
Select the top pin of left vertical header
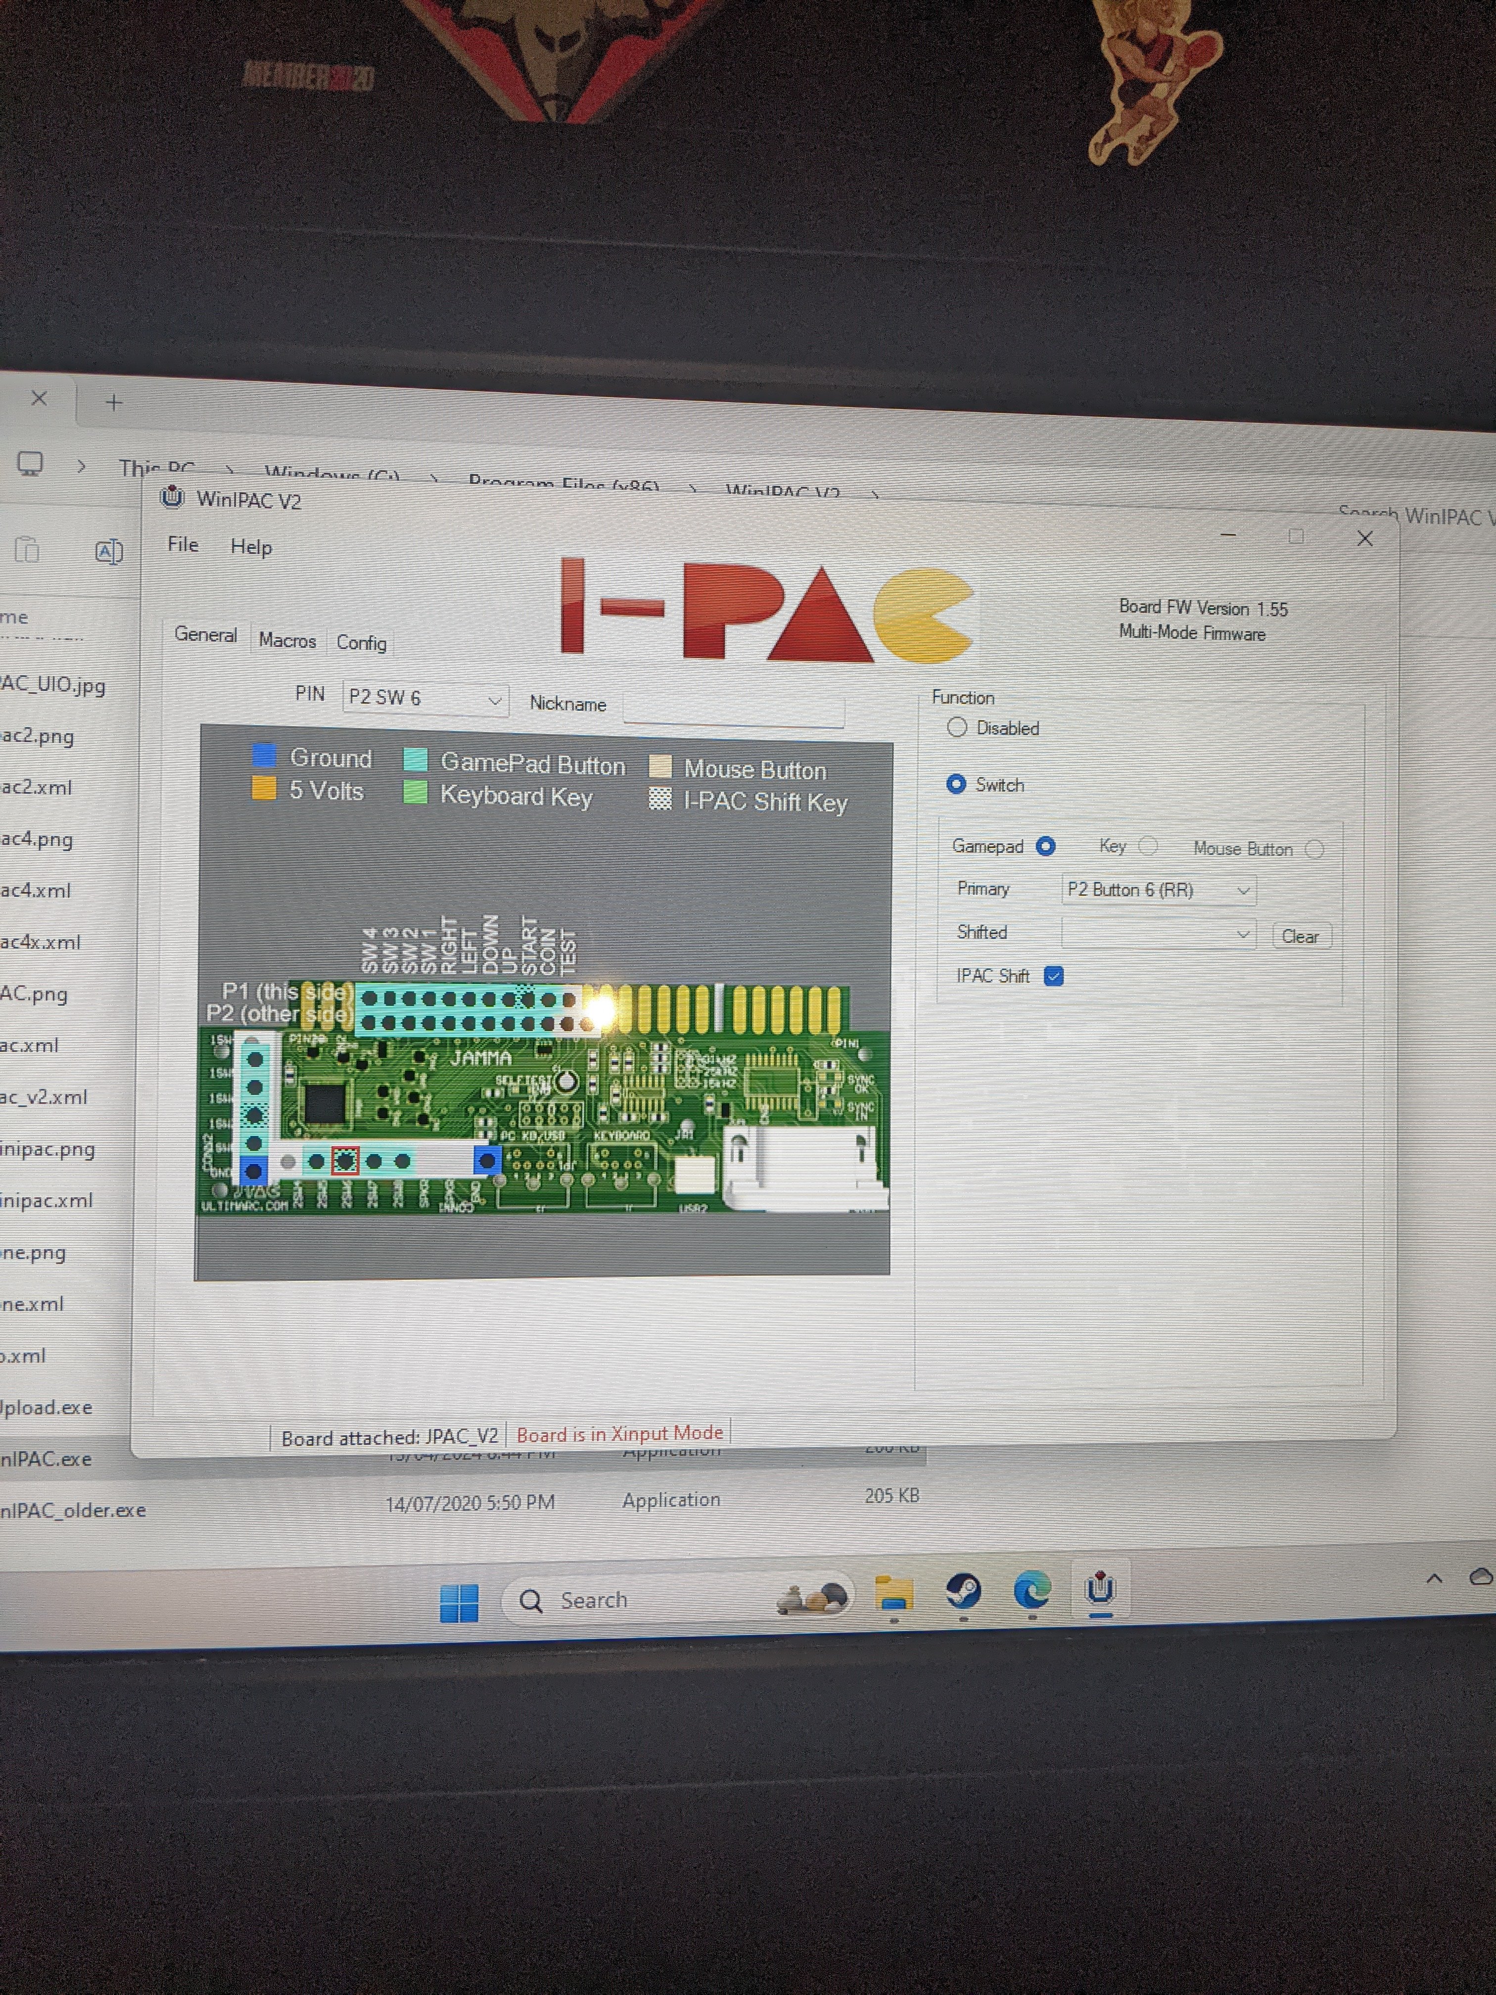[x=255, y=1060]
